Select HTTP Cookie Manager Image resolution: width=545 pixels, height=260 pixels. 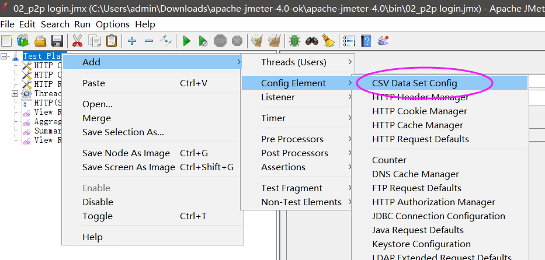[x=440, y=111]
